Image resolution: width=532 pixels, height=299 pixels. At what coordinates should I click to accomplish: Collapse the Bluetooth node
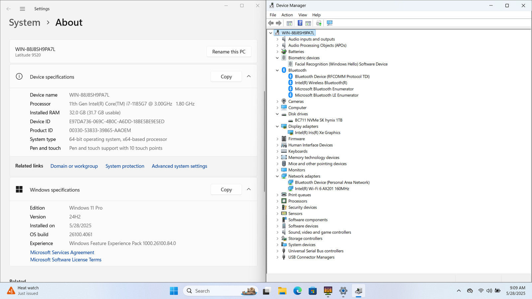coord(277,70)
